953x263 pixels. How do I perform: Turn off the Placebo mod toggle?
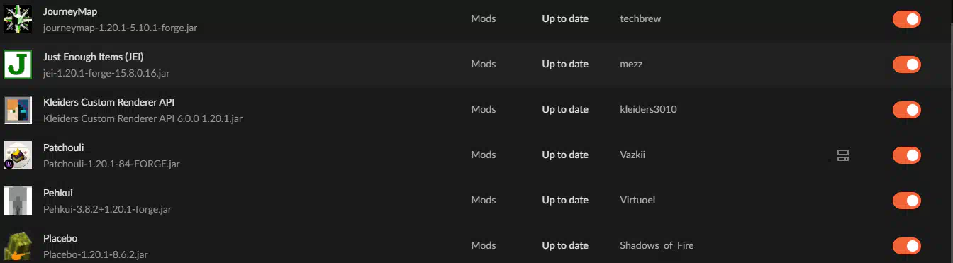click(906, 246)
